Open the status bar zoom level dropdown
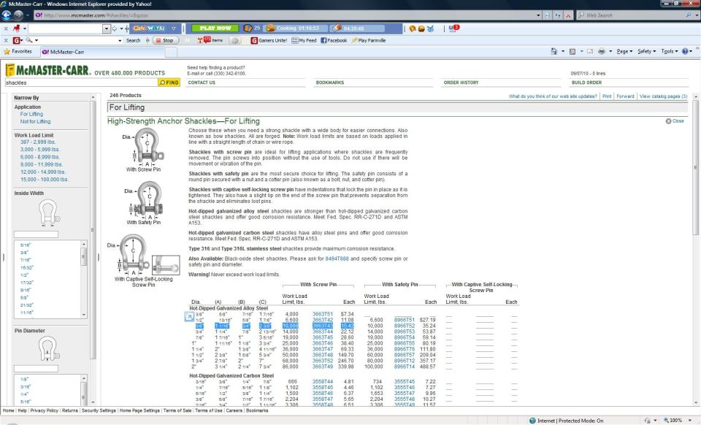 691,421
